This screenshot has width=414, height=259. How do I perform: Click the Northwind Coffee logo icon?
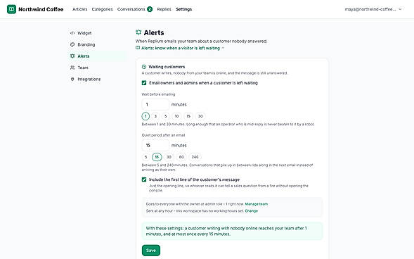point(11,9)
